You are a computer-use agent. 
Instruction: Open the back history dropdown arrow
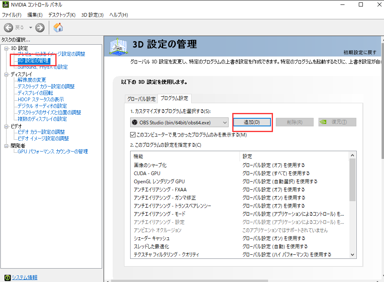(x=31, y=28)
